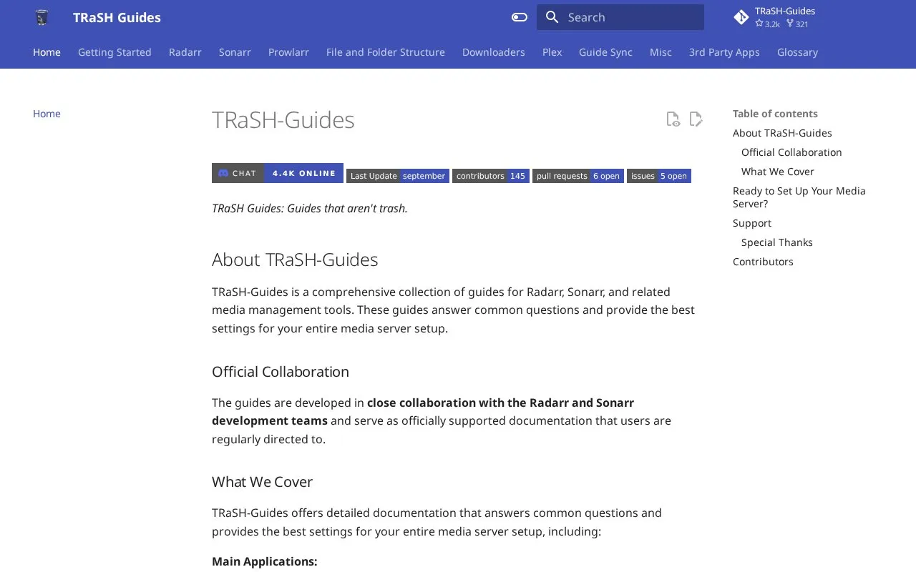The image size is (916, 572).
Task: Jump to What We Cover in table of contents
Action: (778, 172)
